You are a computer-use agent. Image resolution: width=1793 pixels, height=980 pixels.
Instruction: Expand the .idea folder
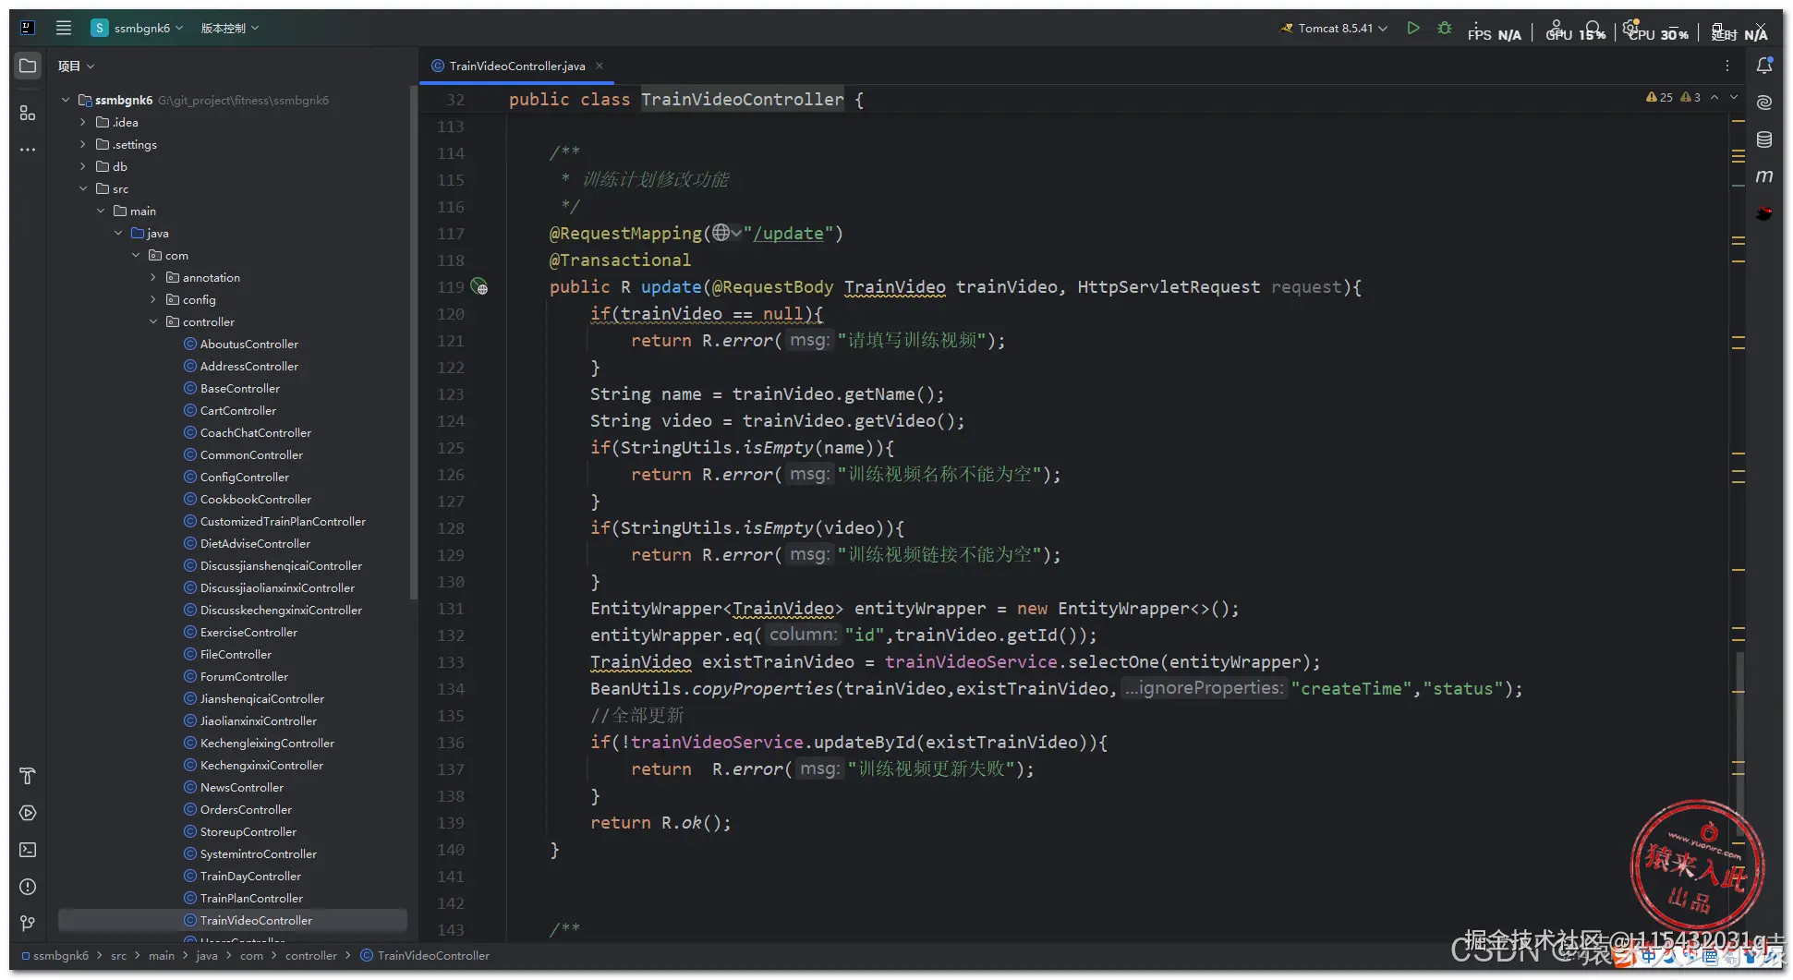[83, 122]
